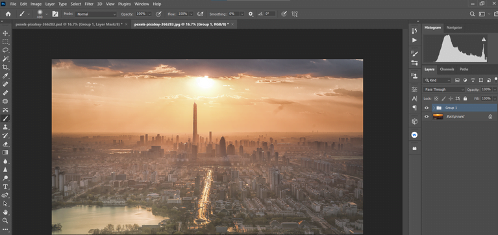The width and height of the screenshot is (498, 235).
Task: Select the Zoom tool in left toolbar
Action: pyautogui.click(x=5, y=220)
